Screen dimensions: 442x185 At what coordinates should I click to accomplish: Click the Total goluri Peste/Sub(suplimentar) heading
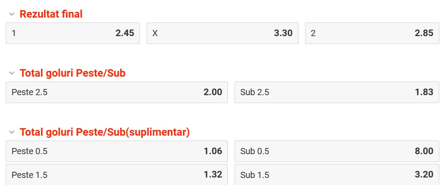pos(105,132)
